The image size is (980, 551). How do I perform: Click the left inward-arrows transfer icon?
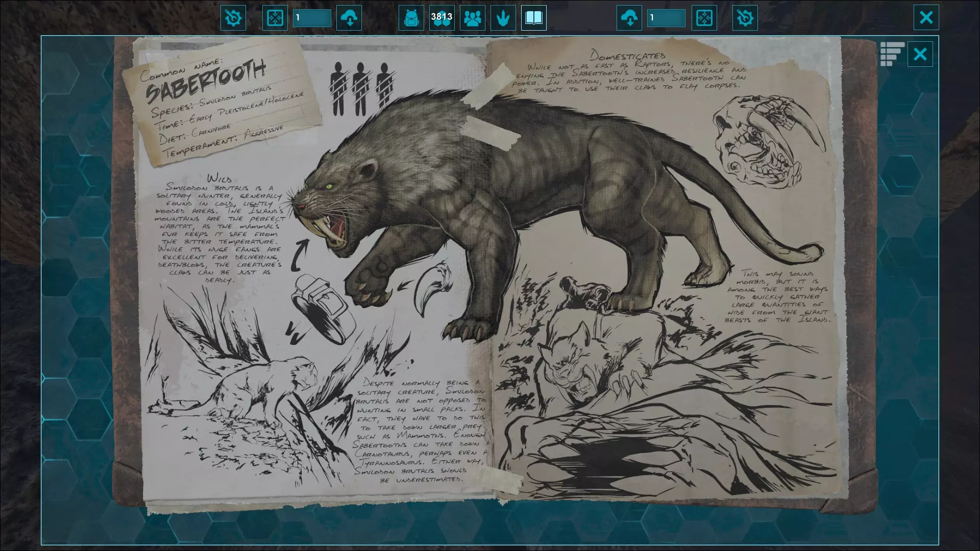275,18
